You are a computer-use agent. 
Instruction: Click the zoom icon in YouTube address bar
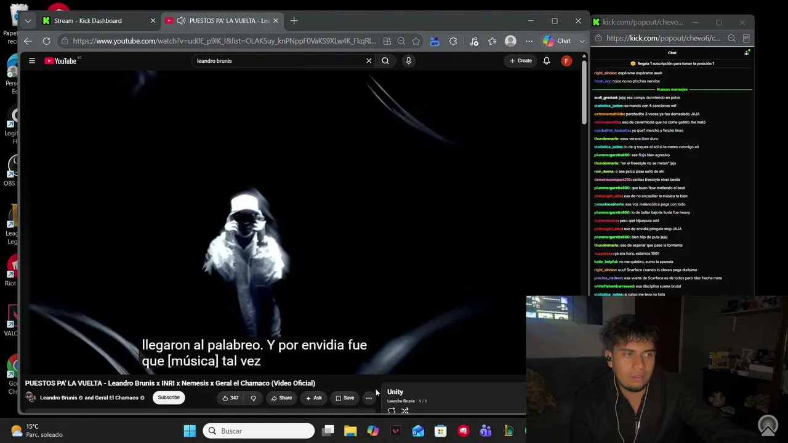coord(401,41)
